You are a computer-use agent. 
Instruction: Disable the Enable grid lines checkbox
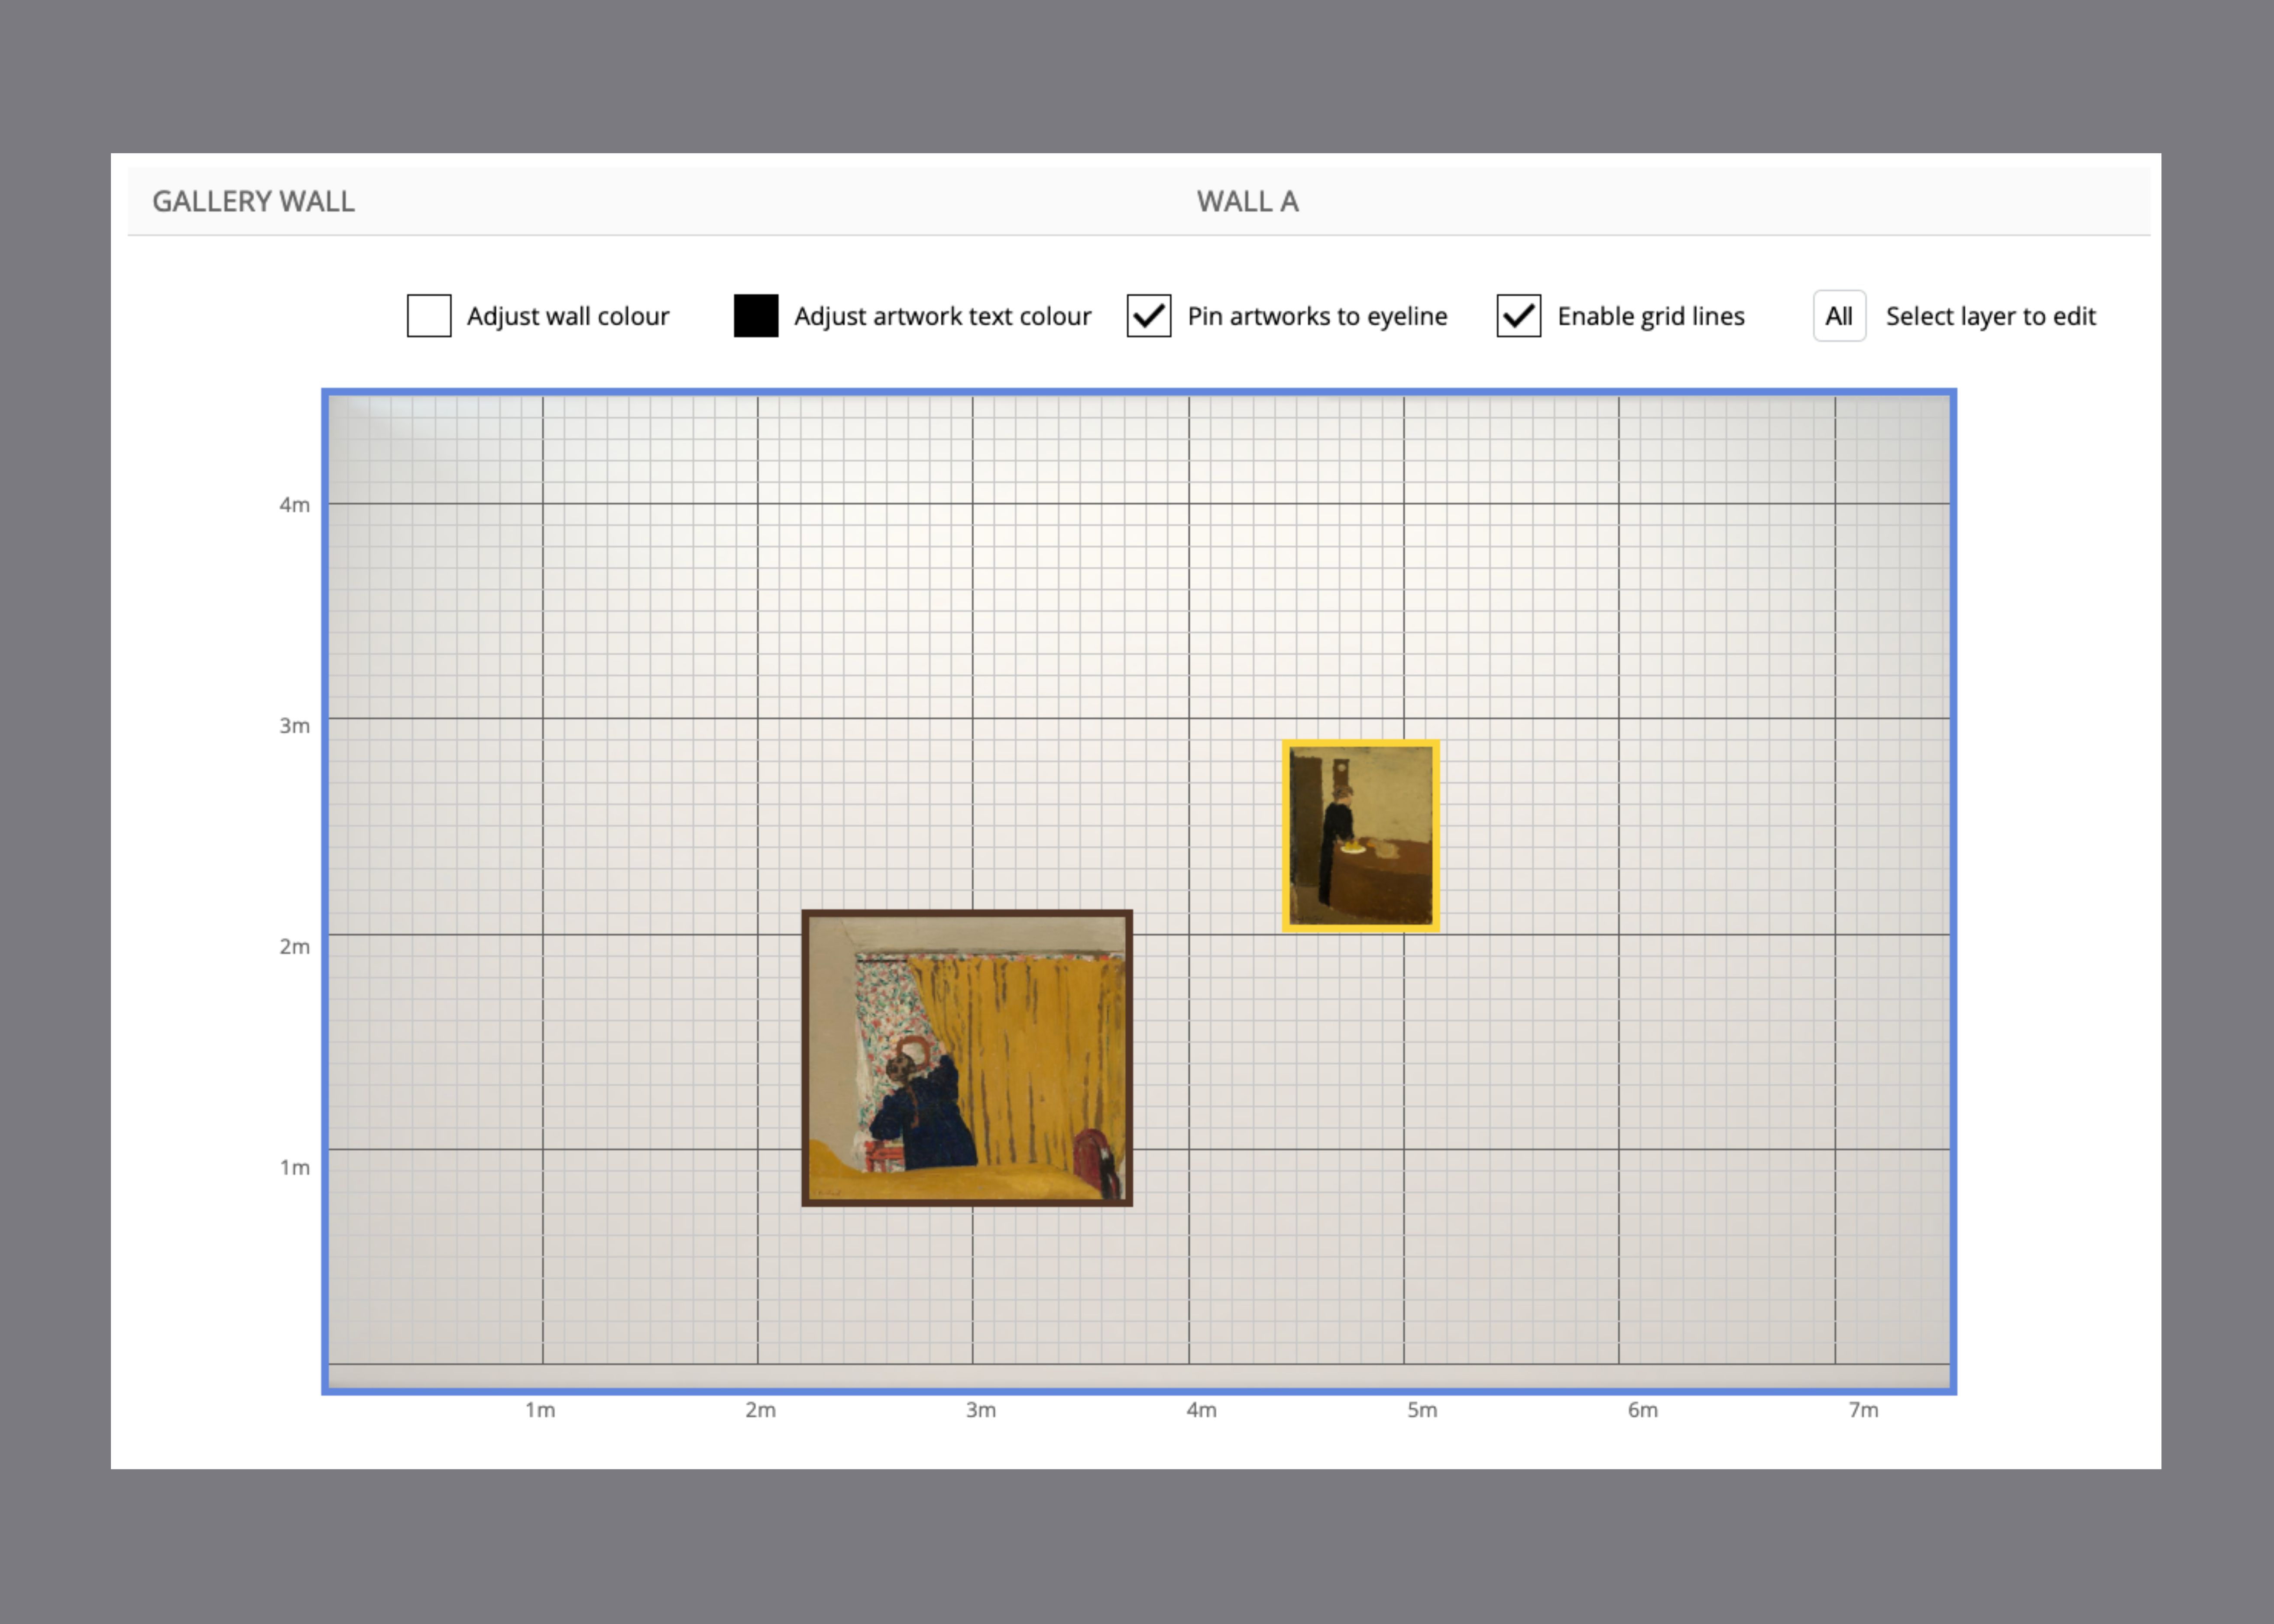(x=1518, y=316)
